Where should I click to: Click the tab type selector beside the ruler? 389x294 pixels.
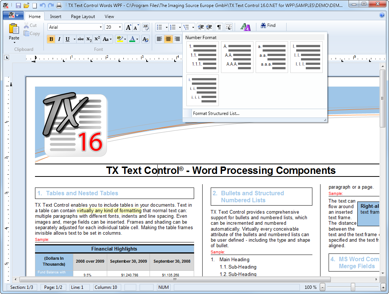(x=7, y=57)
